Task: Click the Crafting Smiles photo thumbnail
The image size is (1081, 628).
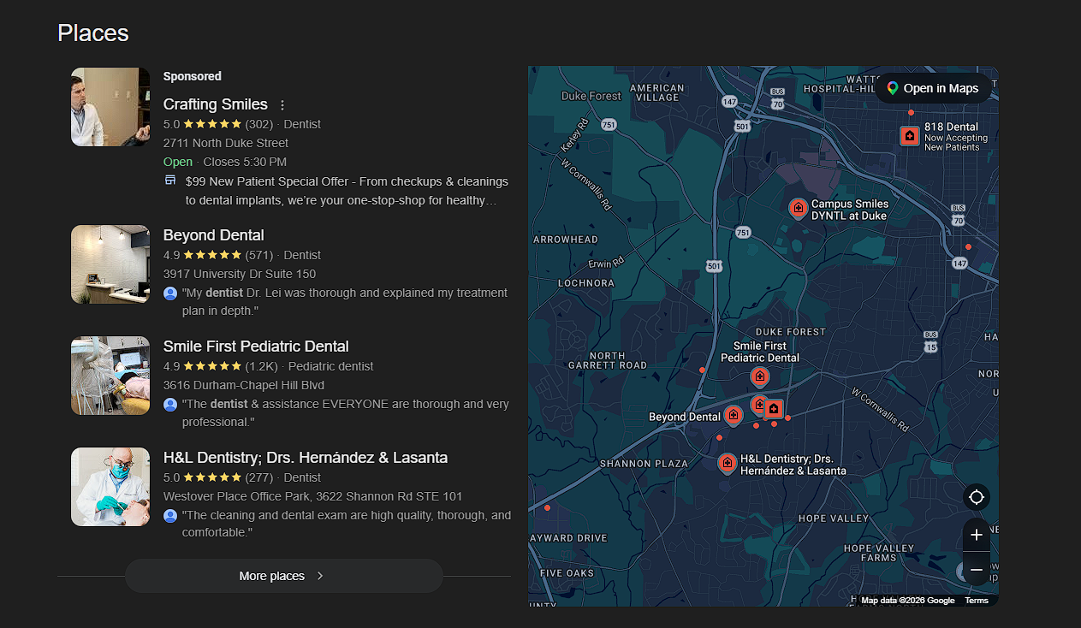Action: (110, 107)
